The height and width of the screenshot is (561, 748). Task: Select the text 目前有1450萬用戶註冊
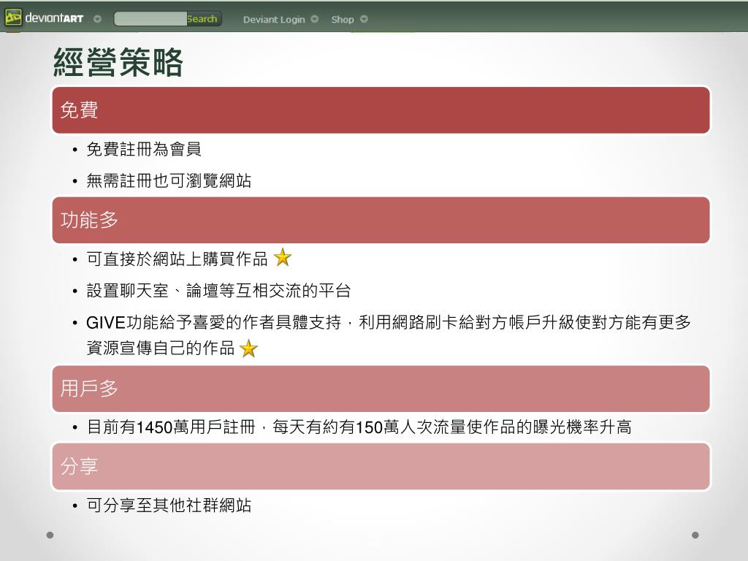[x=171, y=427]
